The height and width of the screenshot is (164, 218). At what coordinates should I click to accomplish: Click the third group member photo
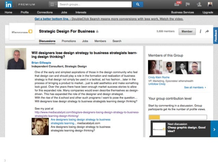tap(182, 68)
